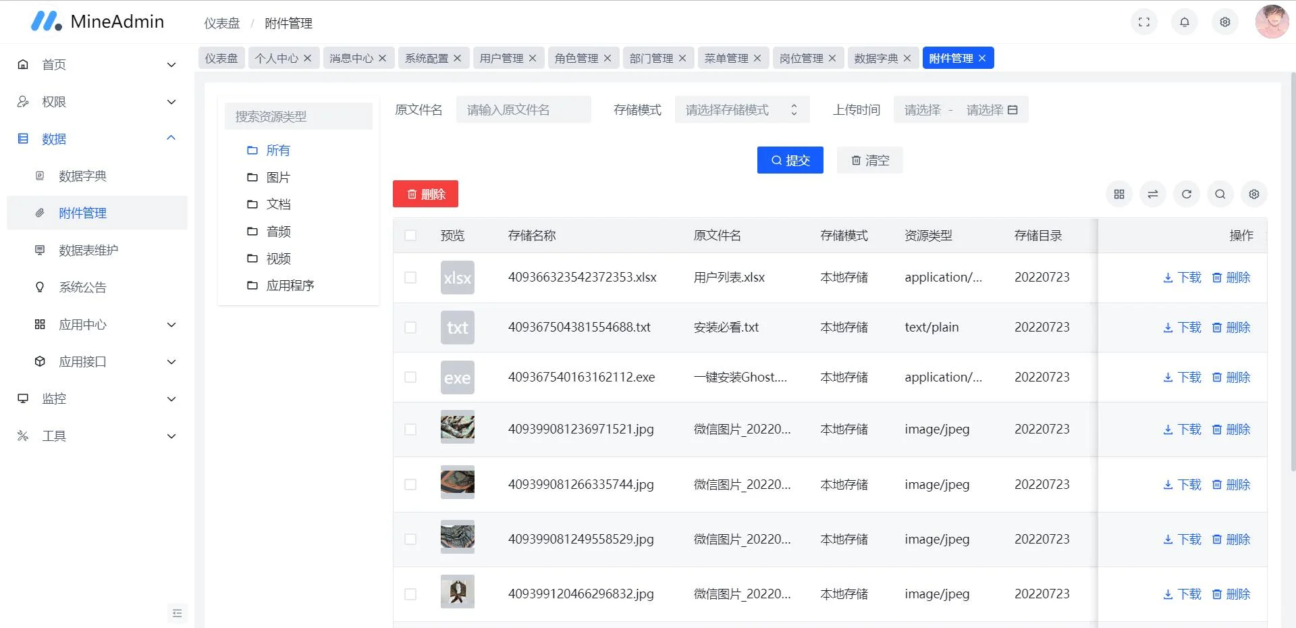Image resolution: width=1296 pixels, height=628 pixels.
Task: Open the first image thumbnail preview
Action: (457, 429)
